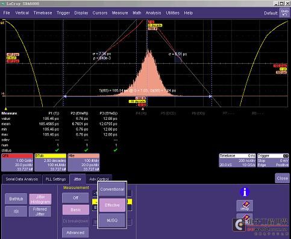Click the yellow trace marker at bottom-left

click(6, 109)
